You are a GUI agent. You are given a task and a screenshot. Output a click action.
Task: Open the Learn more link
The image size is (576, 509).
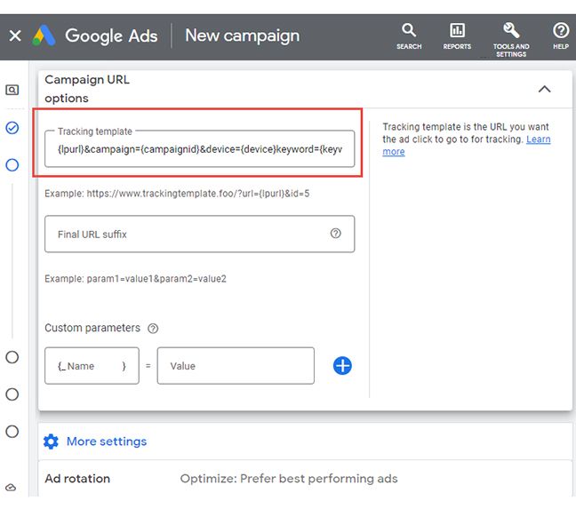pyautogui.click(x=538, y=139)
